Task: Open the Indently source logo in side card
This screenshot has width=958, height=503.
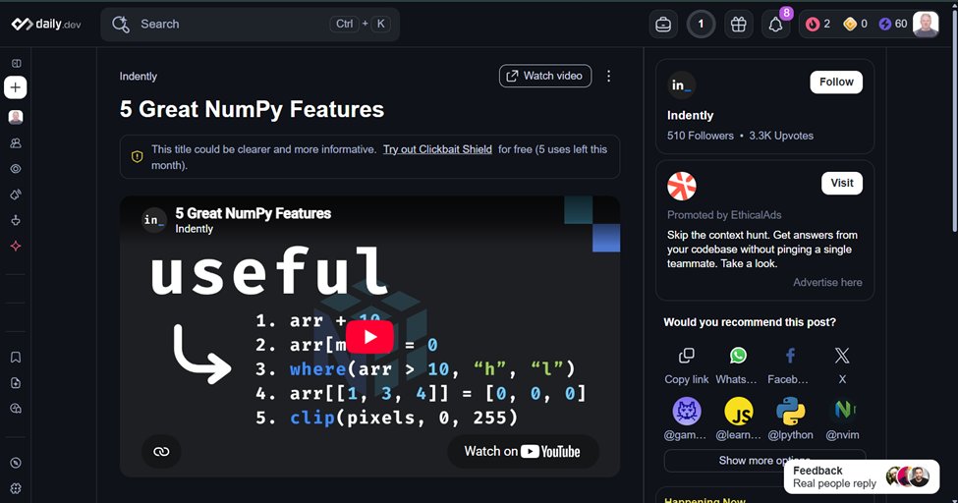Action: pos(681,84)
